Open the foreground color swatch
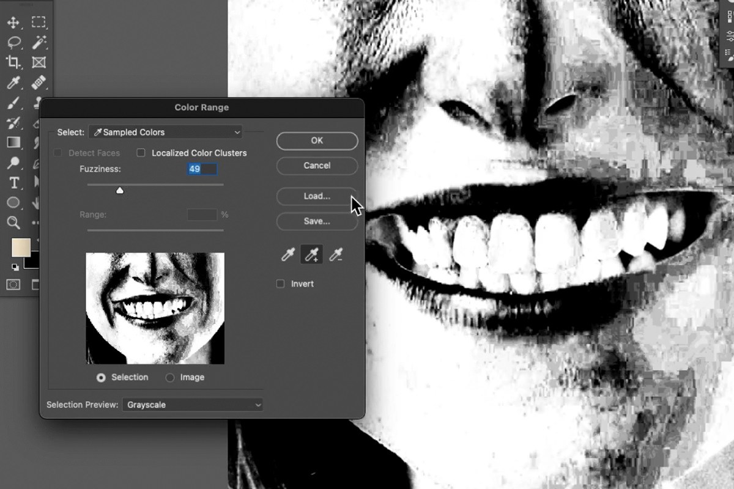This screenshot has width=734, height=489. (21, 247)
